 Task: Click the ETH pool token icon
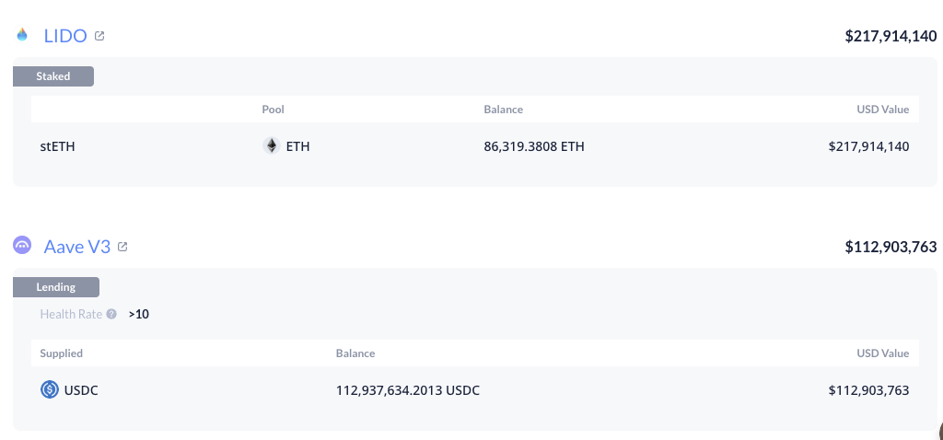pos(272,145)
